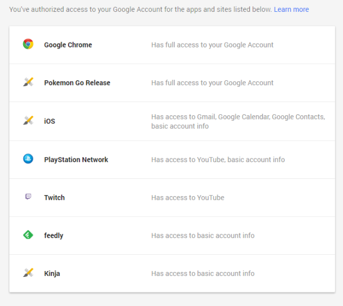Image resolution: width=343 pixels, height=306 pixels.
Task: Click the Google Chrome logo icon
Action: coord(28,44)
